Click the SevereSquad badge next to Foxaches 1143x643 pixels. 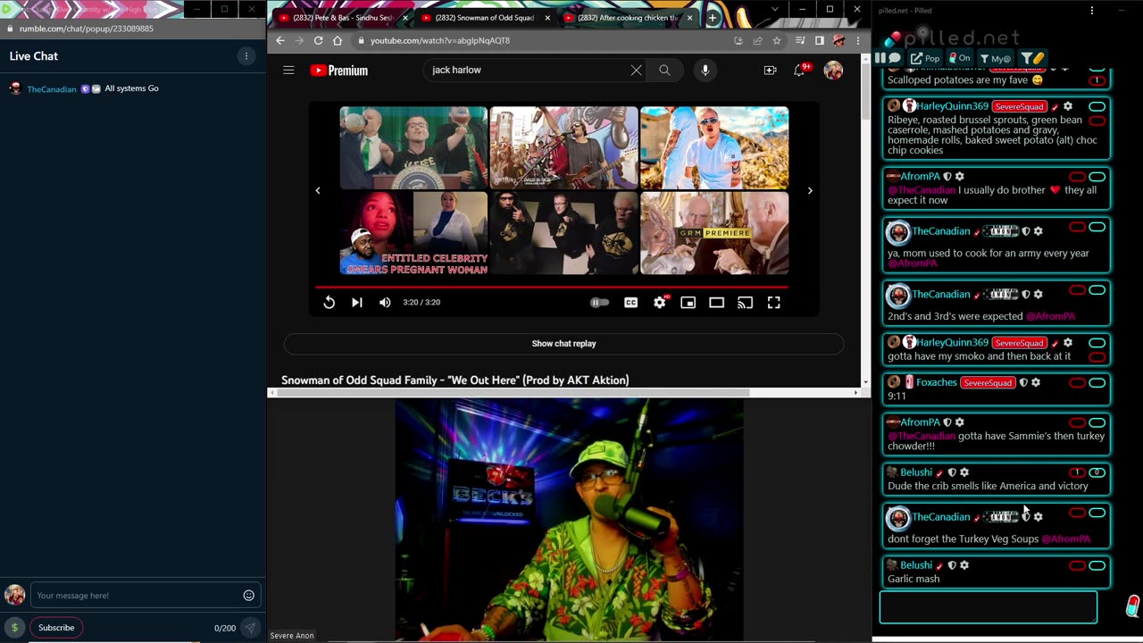click(989, 383)
